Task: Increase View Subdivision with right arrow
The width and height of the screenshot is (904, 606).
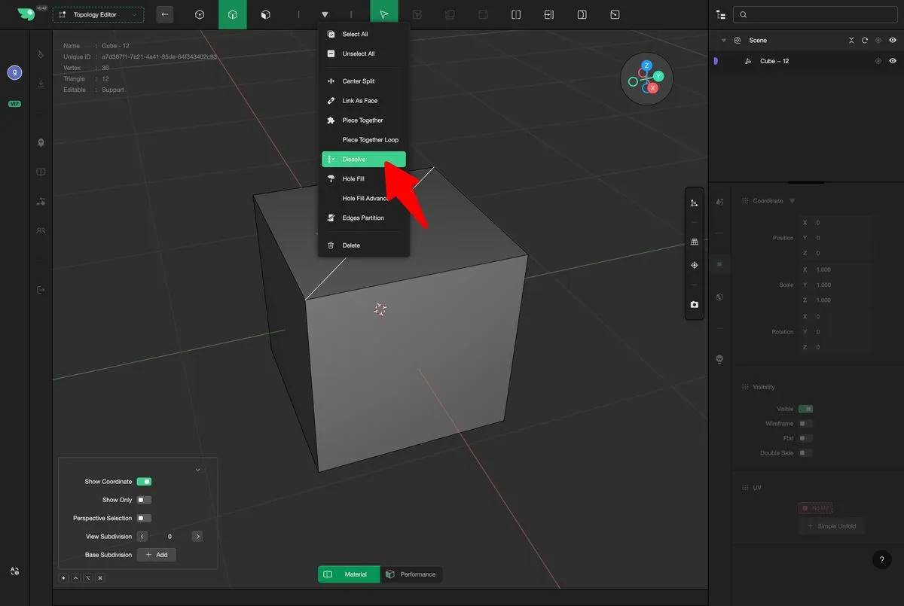Action: 197,537
